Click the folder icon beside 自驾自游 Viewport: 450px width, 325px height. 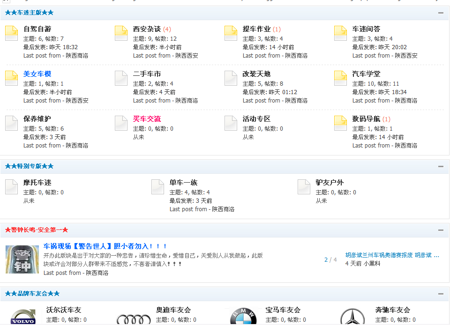point(11,33)
